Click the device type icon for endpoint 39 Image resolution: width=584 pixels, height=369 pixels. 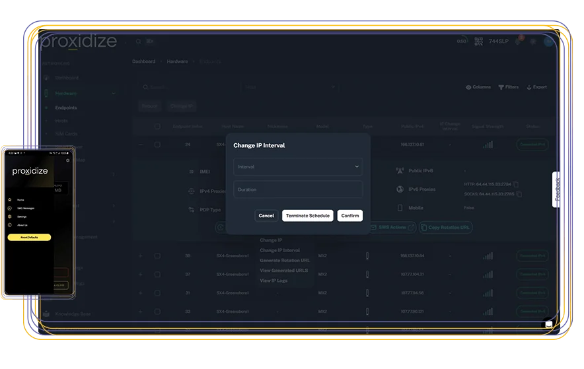tap(367, 256)
